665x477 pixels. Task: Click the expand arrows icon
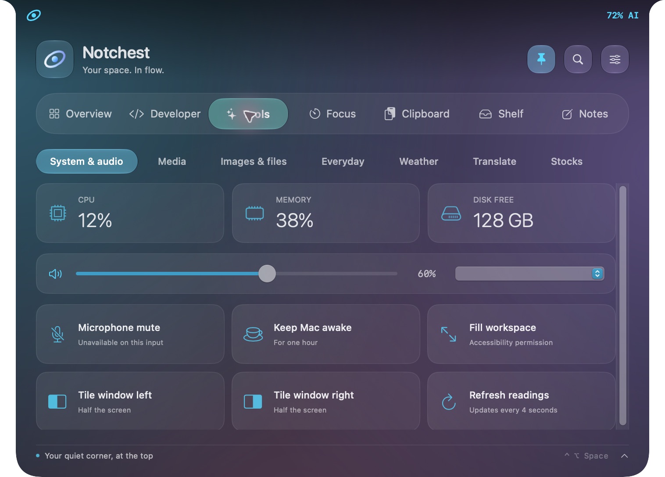click(x=448, y=334)
